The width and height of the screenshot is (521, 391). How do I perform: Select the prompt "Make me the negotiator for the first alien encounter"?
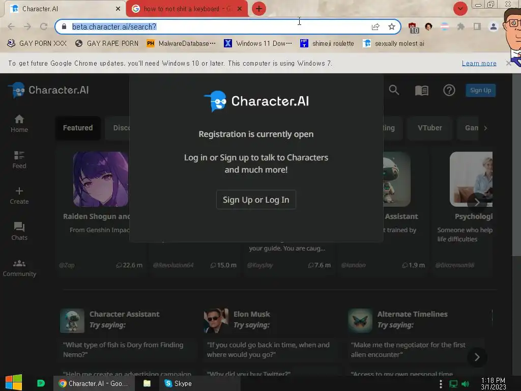(415, 350)
